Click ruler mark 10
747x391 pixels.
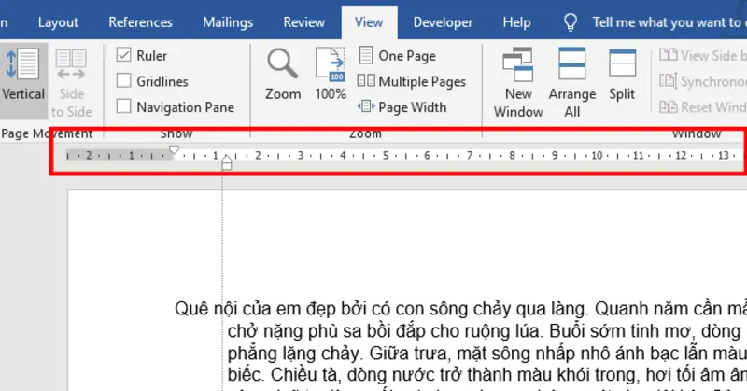[597, 155]
